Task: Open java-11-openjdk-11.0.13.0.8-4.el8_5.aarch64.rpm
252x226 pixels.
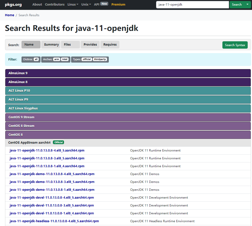Action: (47, 150)
